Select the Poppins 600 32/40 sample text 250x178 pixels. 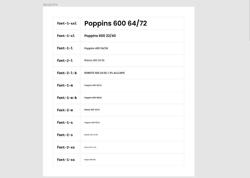(100, 36)
